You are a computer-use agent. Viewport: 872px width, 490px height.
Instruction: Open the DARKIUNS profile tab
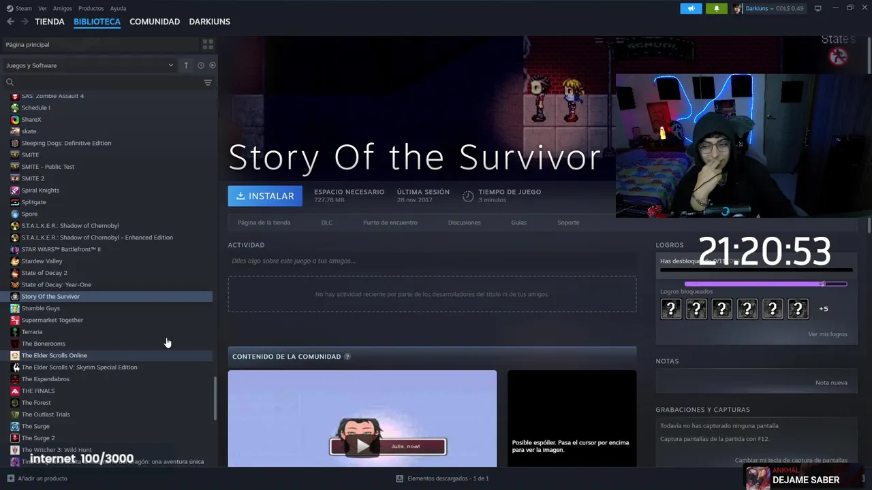(210, 22)
